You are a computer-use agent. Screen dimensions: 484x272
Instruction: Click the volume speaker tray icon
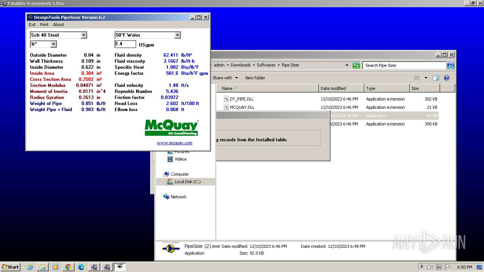pyautogui.click(x=430, y=267)
